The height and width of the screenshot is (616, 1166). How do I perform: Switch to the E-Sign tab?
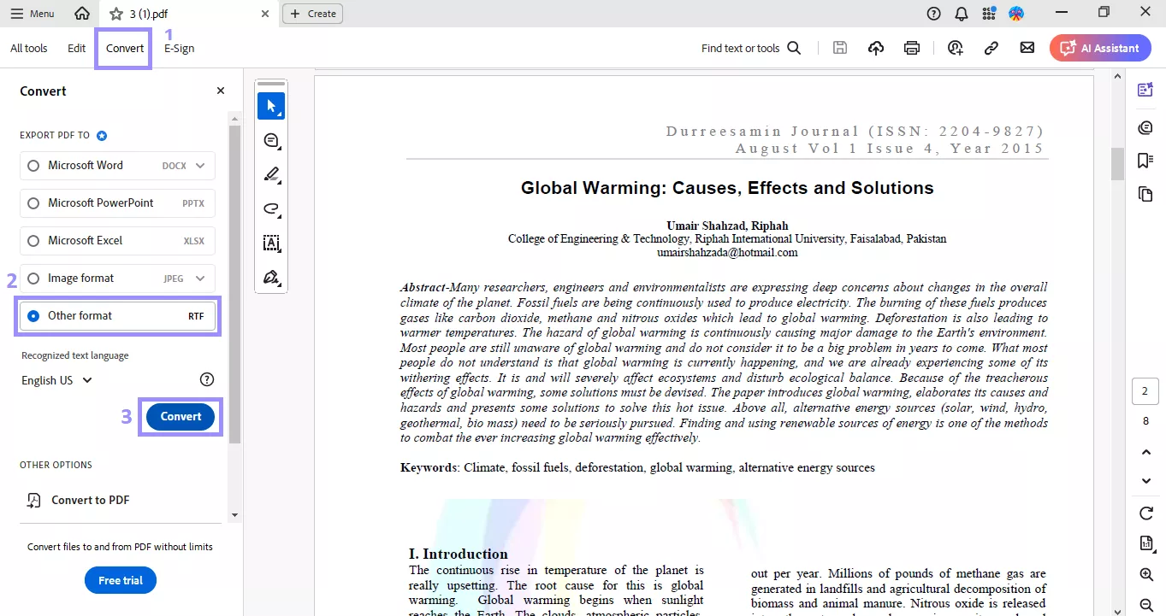click(180, 49)
